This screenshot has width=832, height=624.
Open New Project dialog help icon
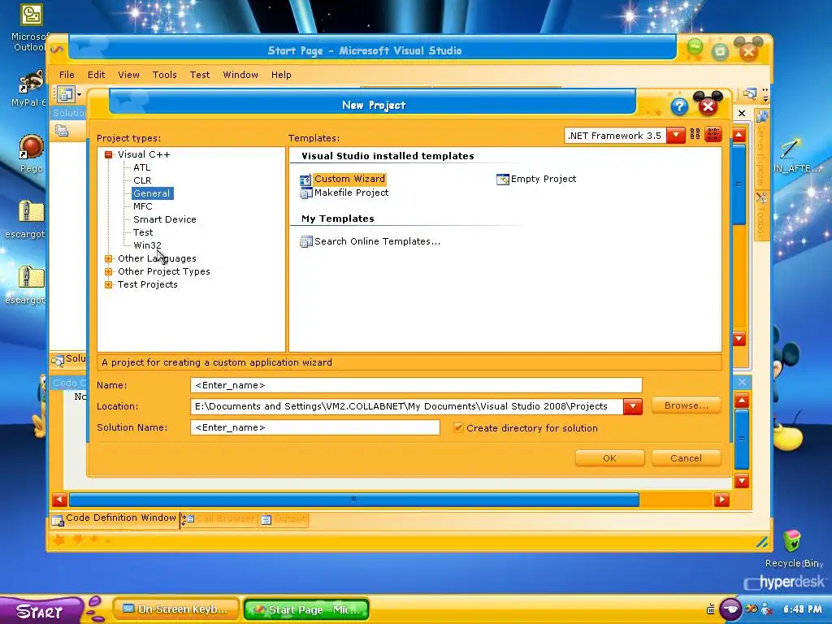[679, 106]
